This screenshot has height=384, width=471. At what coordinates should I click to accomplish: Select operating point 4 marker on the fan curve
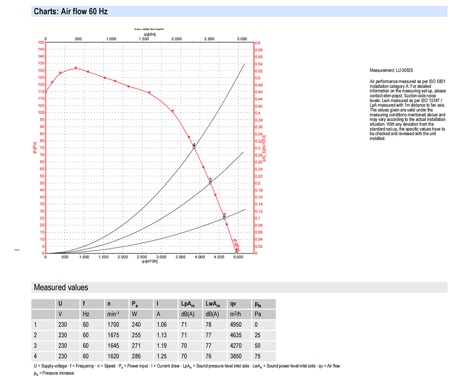(x=194, y=147)
